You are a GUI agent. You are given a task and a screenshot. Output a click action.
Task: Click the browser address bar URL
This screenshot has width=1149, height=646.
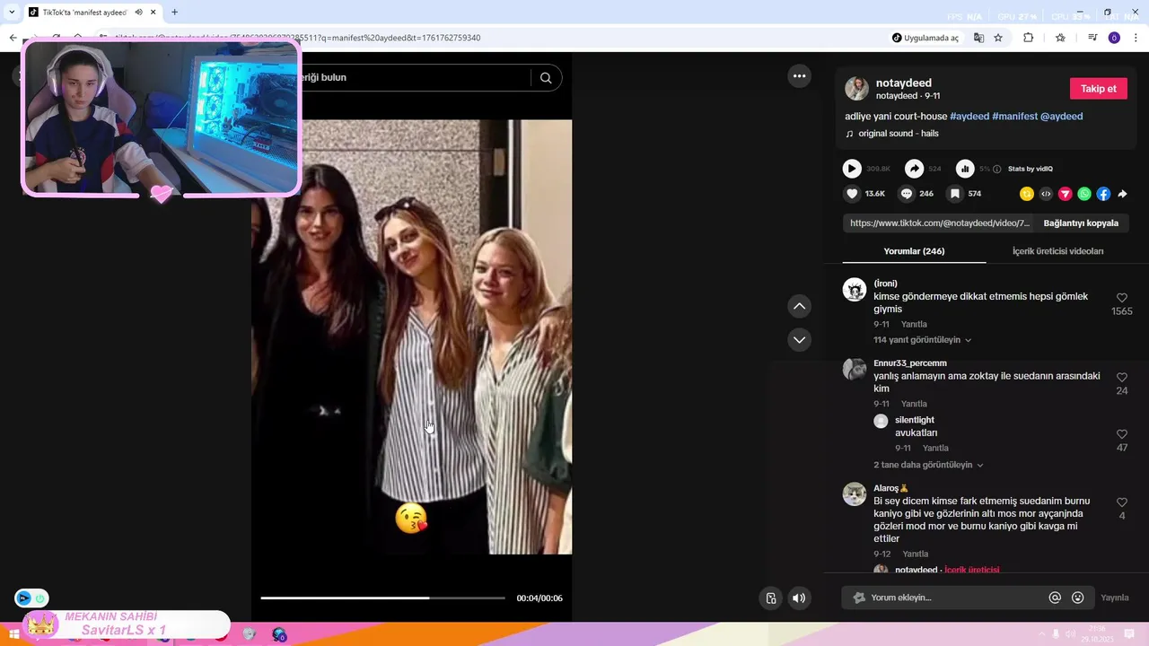point(297,38)
